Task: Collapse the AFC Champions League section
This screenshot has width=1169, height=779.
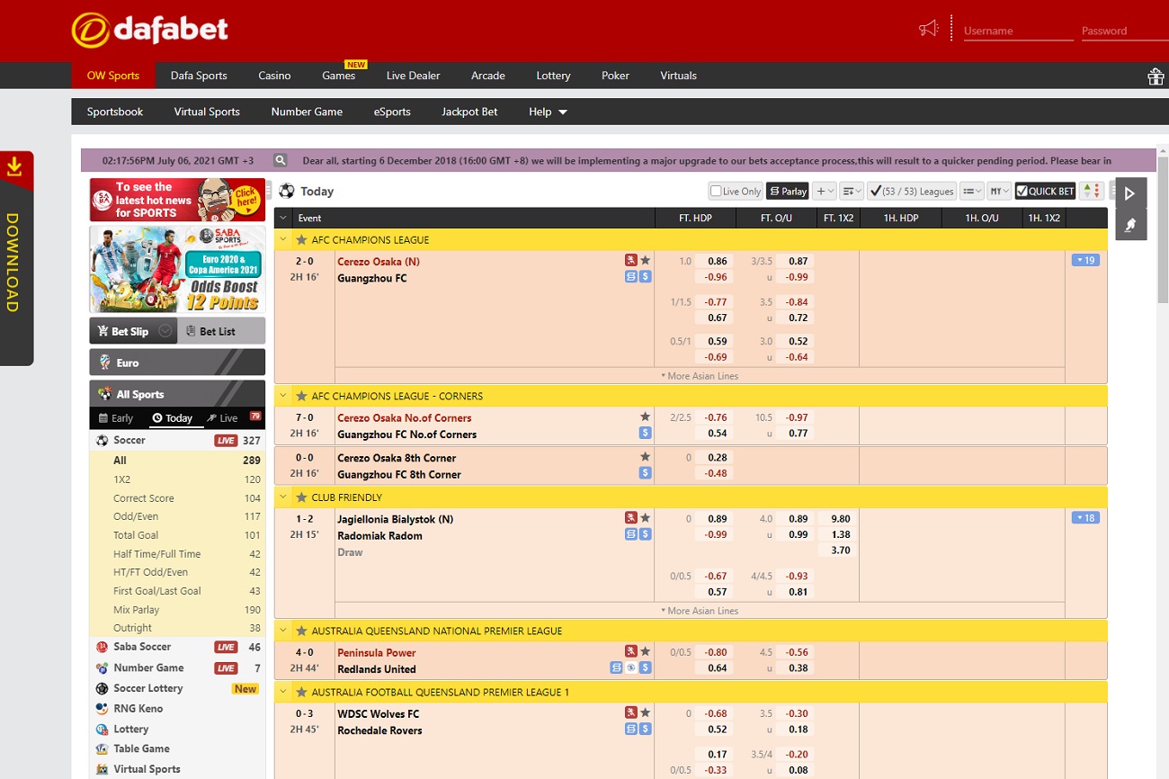Action: coord(283,240)
